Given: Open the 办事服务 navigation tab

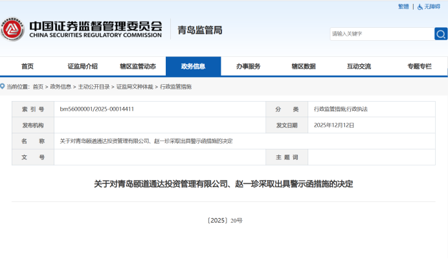Looking at the screenshot, I should click(x=248, y=67).
